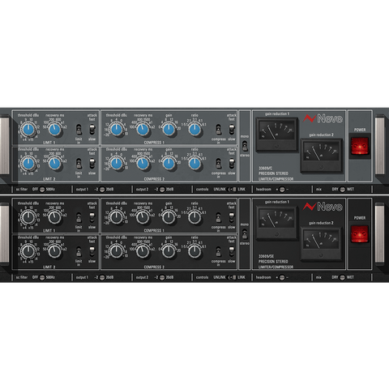Click the Limit 1 threshold knob on black 33609/SE unit
This screenshot has width=389, height=389.
(x=28, y=217)
